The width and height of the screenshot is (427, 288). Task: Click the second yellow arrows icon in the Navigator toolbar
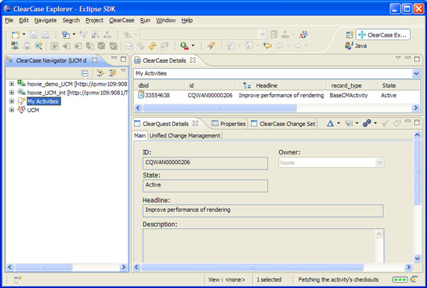112,73
